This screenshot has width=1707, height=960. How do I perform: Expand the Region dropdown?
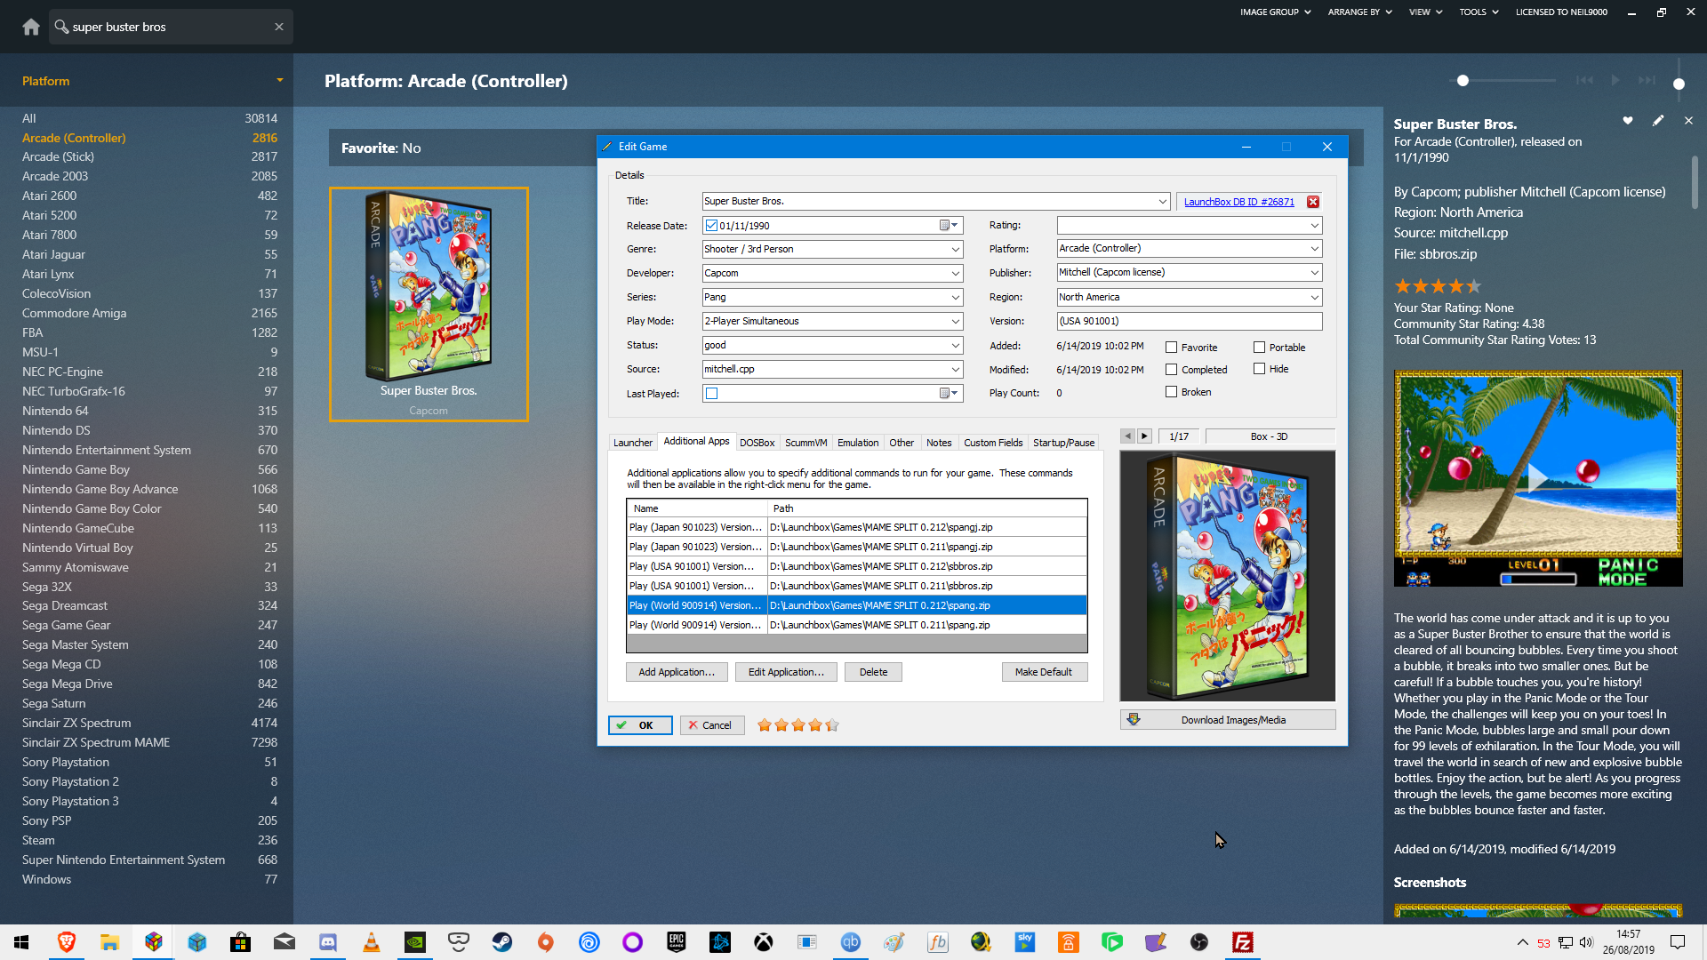[1314, 298]
